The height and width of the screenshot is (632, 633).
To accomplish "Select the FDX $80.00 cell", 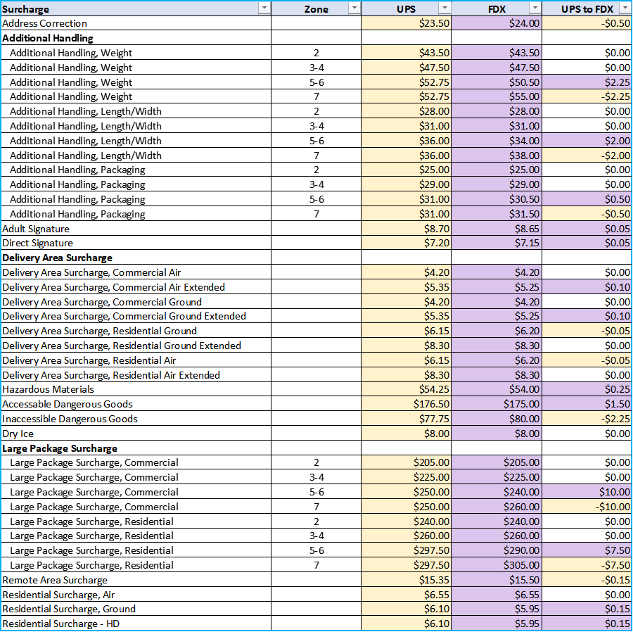I will click(497, 418).
